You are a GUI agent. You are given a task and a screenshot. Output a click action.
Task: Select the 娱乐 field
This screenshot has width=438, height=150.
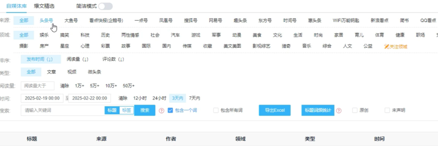44,35
